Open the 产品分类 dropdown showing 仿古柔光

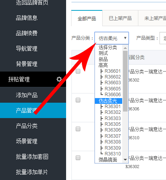click(111, 38)
